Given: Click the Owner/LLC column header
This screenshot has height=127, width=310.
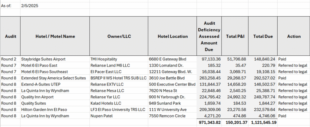Looking at the screenshot, I should pos(119,36).
